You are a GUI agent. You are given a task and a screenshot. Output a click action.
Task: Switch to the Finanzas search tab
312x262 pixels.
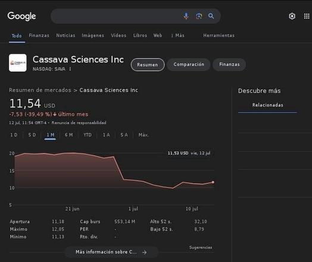click(39, 35)
